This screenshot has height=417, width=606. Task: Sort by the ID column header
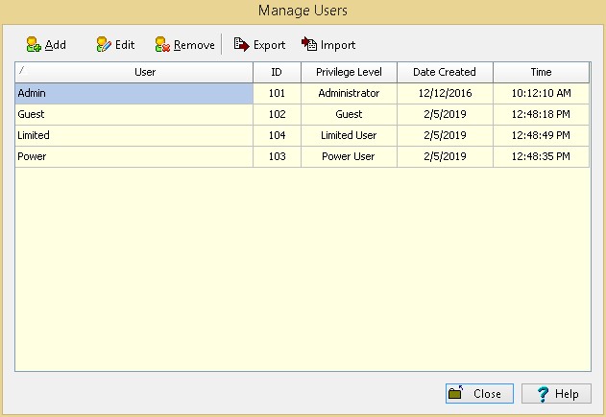pyautogui.click(x=277, y=72)
